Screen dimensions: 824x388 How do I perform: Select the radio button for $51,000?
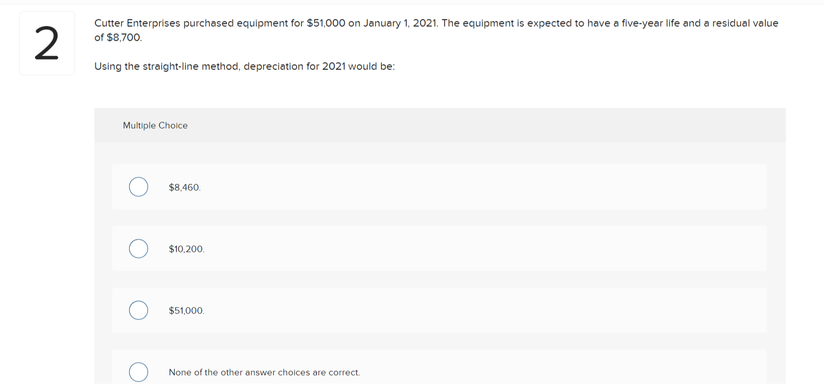(x=138, y=310)
